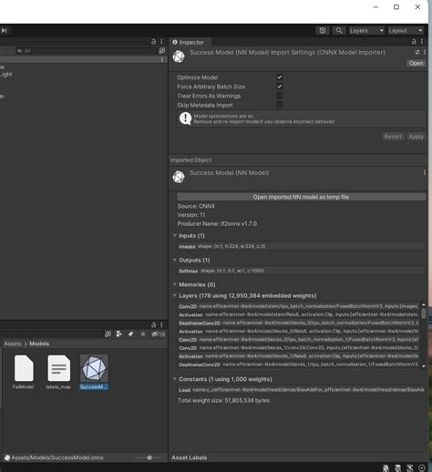The image size is (432, 472).
Task: Enable Skip Metadata Import checkbox
Action: pos(280,105)
